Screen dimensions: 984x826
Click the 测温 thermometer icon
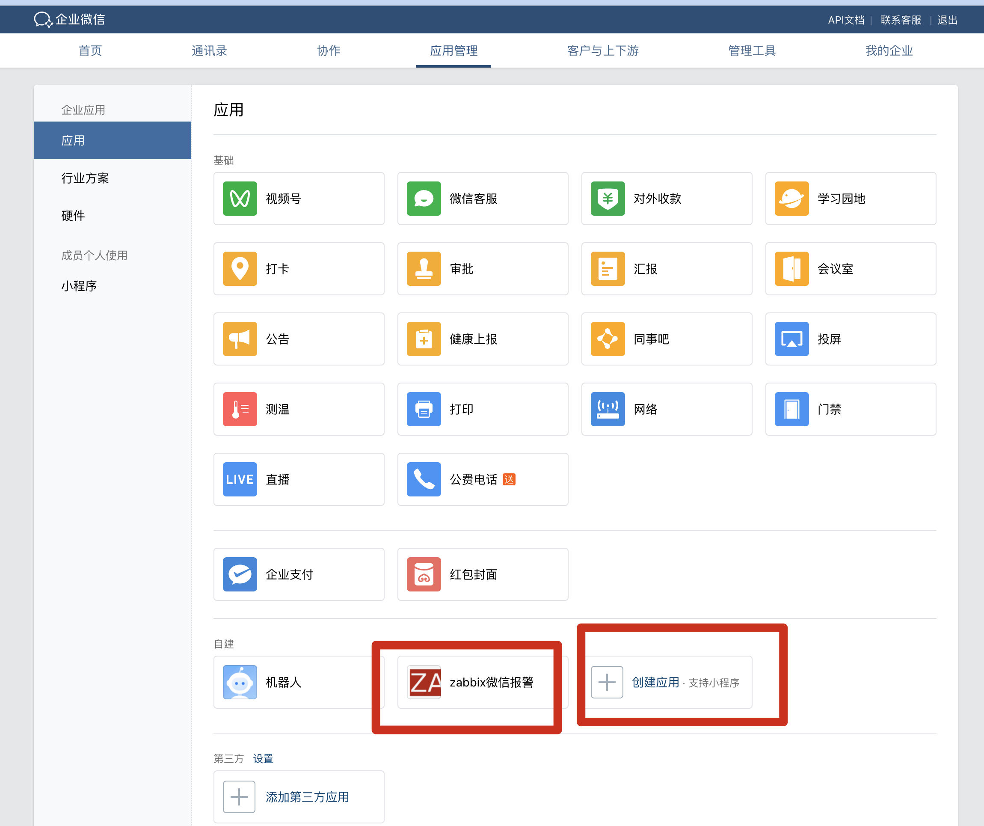pyautogui.click(x=240, y=409)
